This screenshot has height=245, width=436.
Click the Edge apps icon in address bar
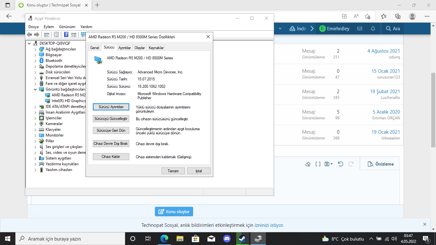pyautogui.click(x=344, y=16)
